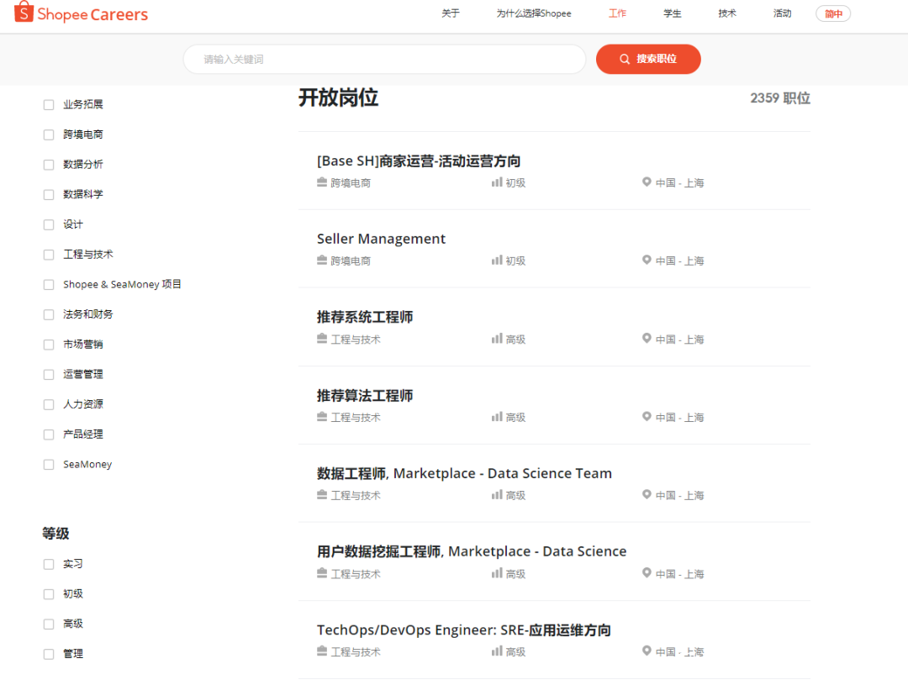908x685 pixels.
Task: Open [Base SH]商家运营-活动运营方向 job listing
Action: (419, 161)
